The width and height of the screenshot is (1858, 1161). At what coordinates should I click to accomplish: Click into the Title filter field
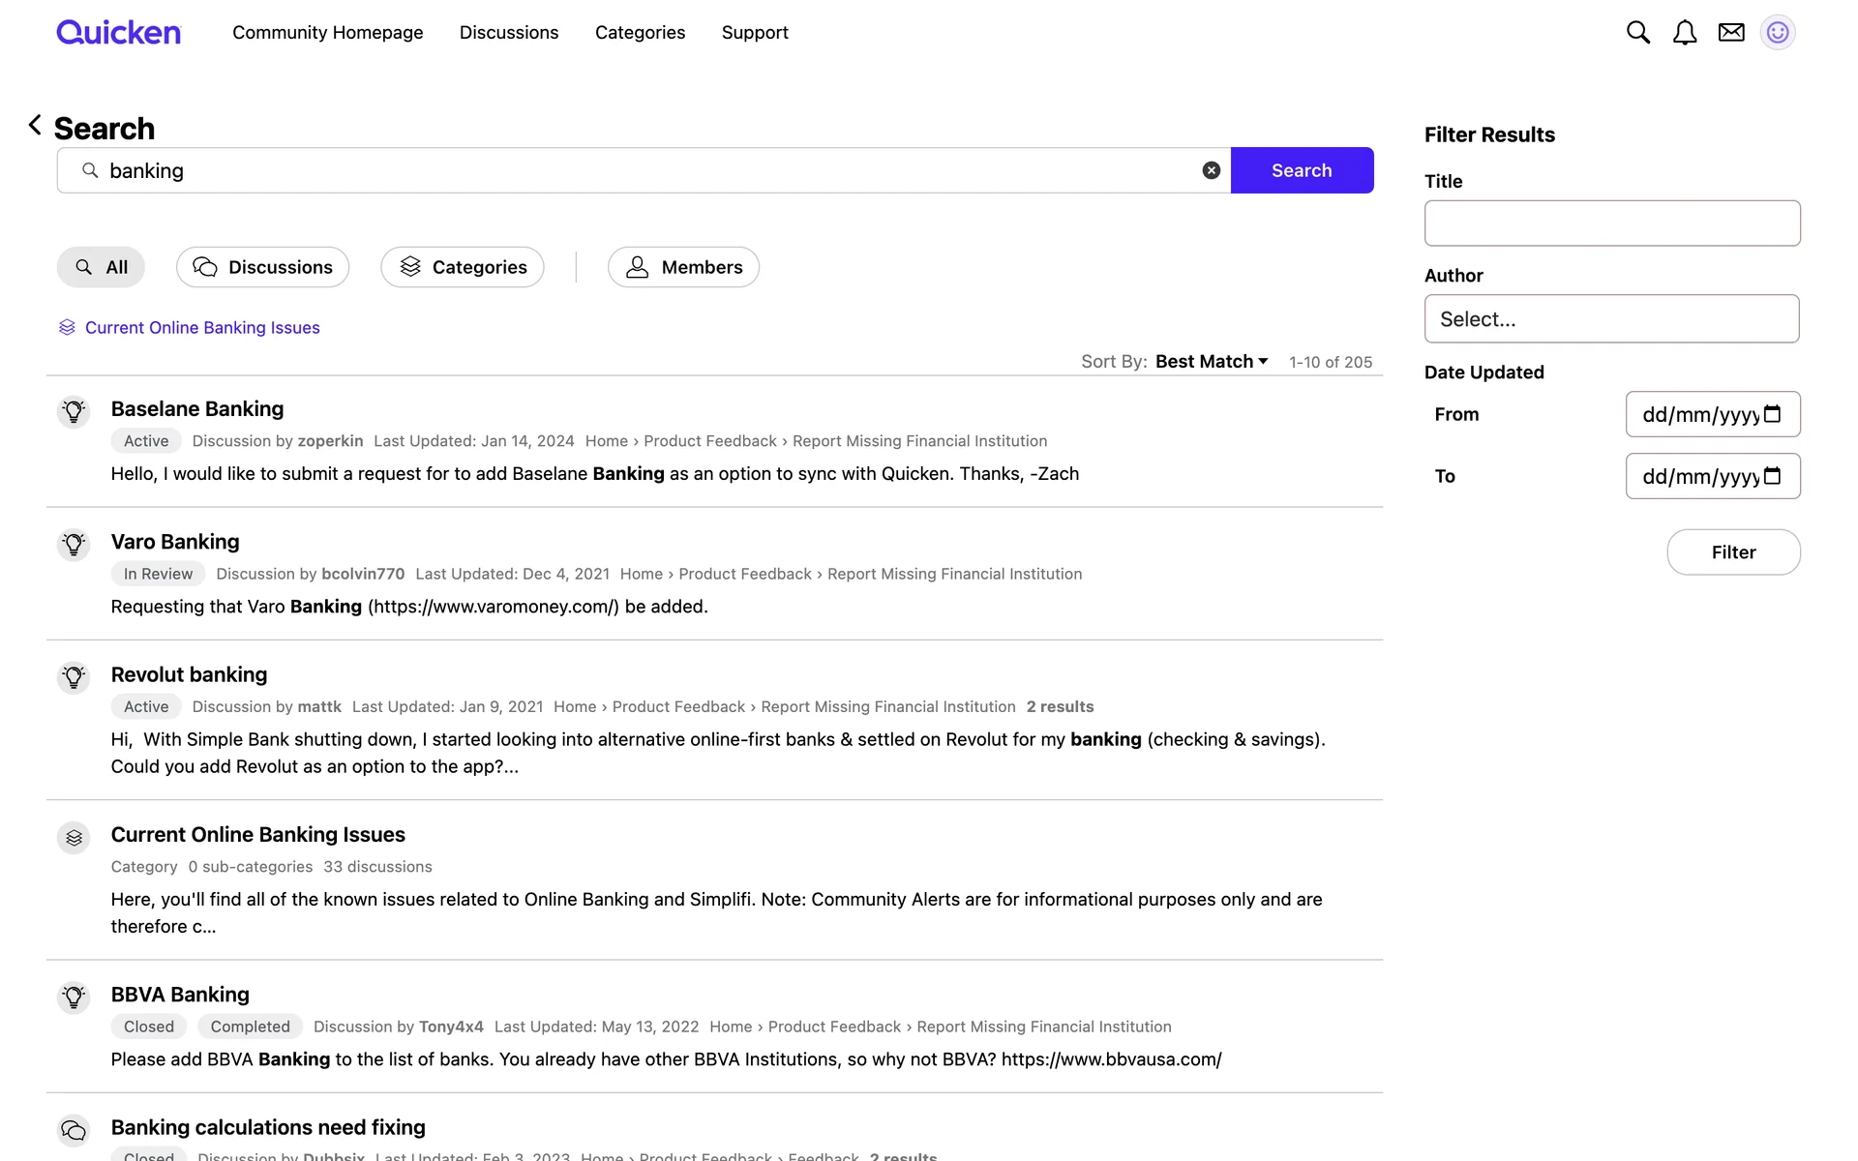point(1611,223)
